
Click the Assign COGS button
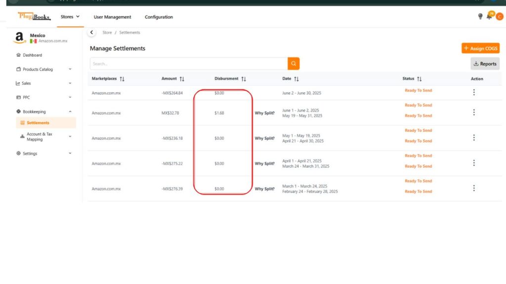pyautogui.click(x=480, y=48)
